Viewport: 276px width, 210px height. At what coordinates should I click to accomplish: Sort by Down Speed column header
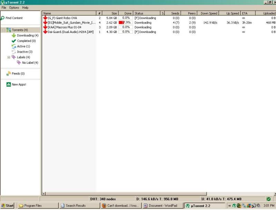click(208, 13)
